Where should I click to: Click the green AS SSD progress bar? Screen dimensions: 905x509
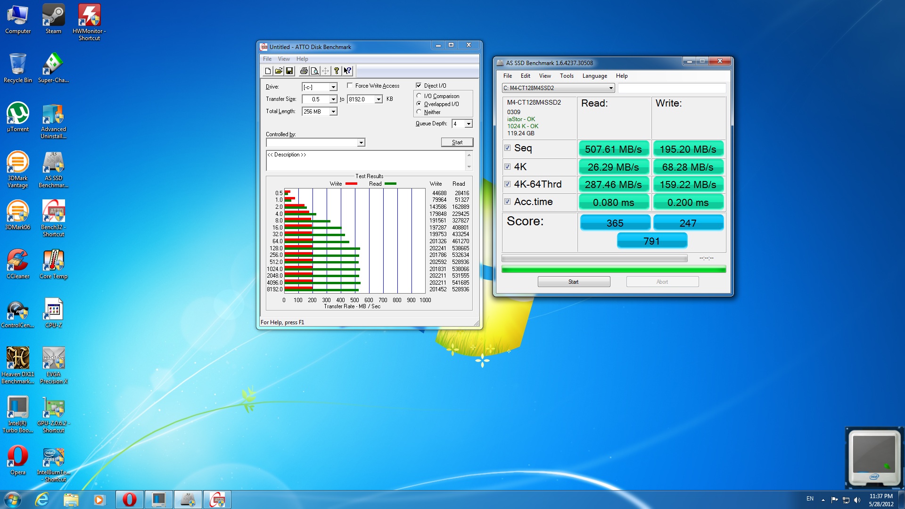pyautogui.click(x=614, y=270)
